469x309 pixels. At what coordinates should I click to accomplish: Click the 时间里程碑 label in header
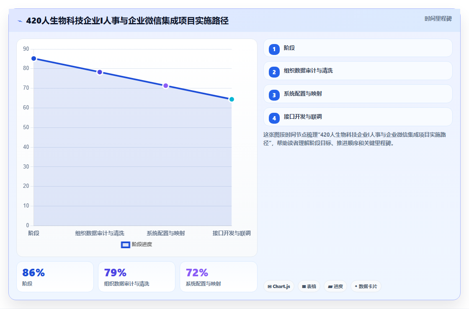[x=438, y=19]
